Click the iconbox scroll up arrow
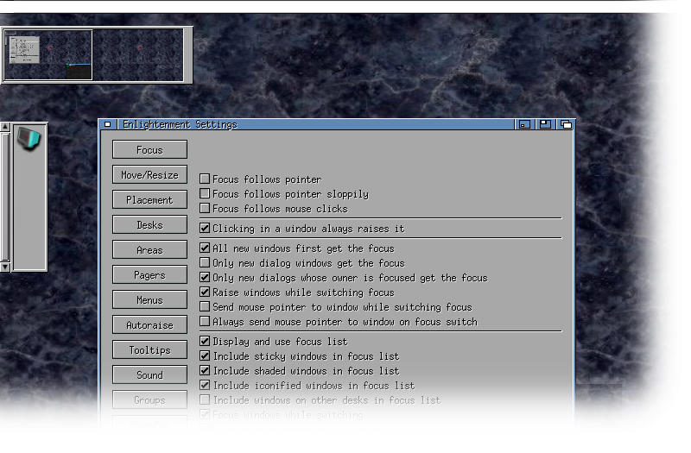This screenshot has height=453, width=691. 5,127
